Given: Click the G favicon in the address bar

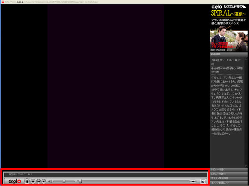Looking at the screenshot, I should pyautogui.click(x=3, y=2).
